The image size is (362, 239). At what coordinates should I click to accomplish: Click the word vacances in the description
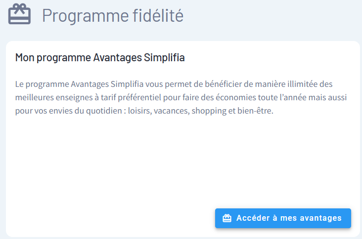tap(172, 111)
